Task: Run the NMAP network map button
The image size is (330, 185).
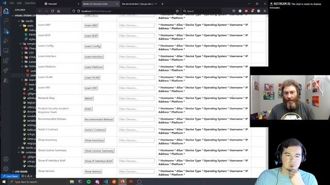Action: (x=89, y=98)
